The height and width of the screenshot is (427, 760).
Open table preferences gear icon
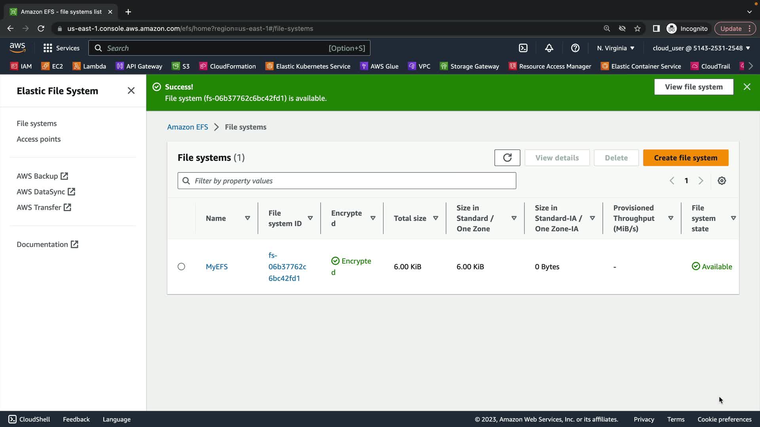coord(722,181)
